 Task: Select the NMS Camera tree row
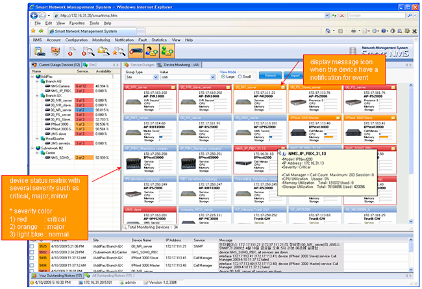click(x=71, y=86)
